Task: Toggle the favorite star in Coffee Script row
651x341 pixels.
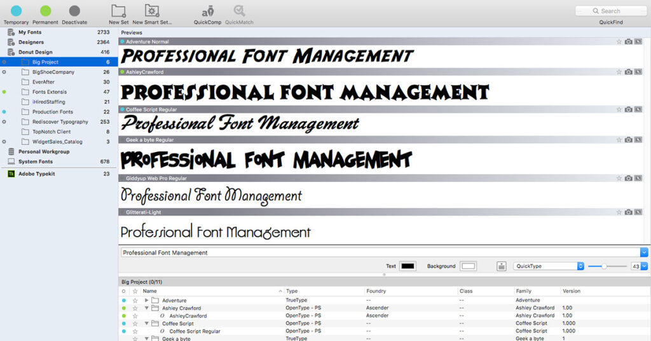Action: coord(135,323)
